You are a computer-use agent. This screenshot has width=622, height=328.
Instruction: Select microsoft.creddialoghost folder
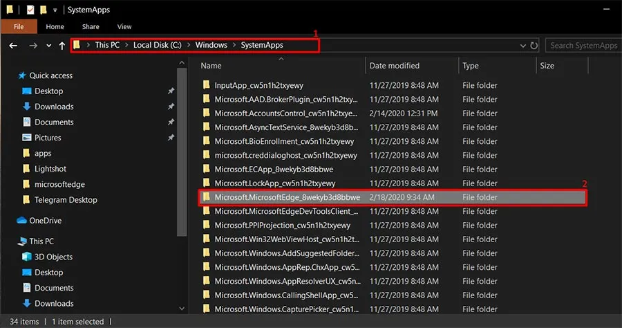(x=285, y=155)
